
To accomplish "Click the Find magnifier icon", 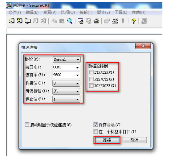I will pos(70,21).
